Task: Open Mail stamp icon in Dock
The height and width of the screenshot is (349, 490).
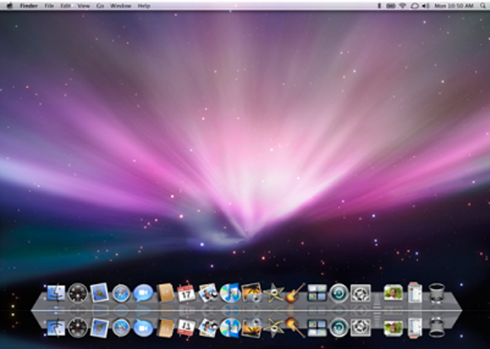Action: [x=100, y=293]
